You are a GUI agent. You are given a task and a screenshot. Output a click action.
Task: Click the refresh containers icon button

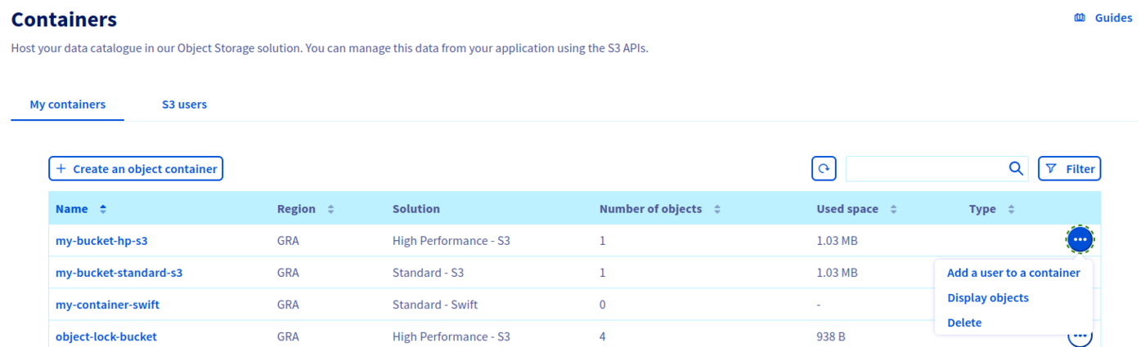824,169
